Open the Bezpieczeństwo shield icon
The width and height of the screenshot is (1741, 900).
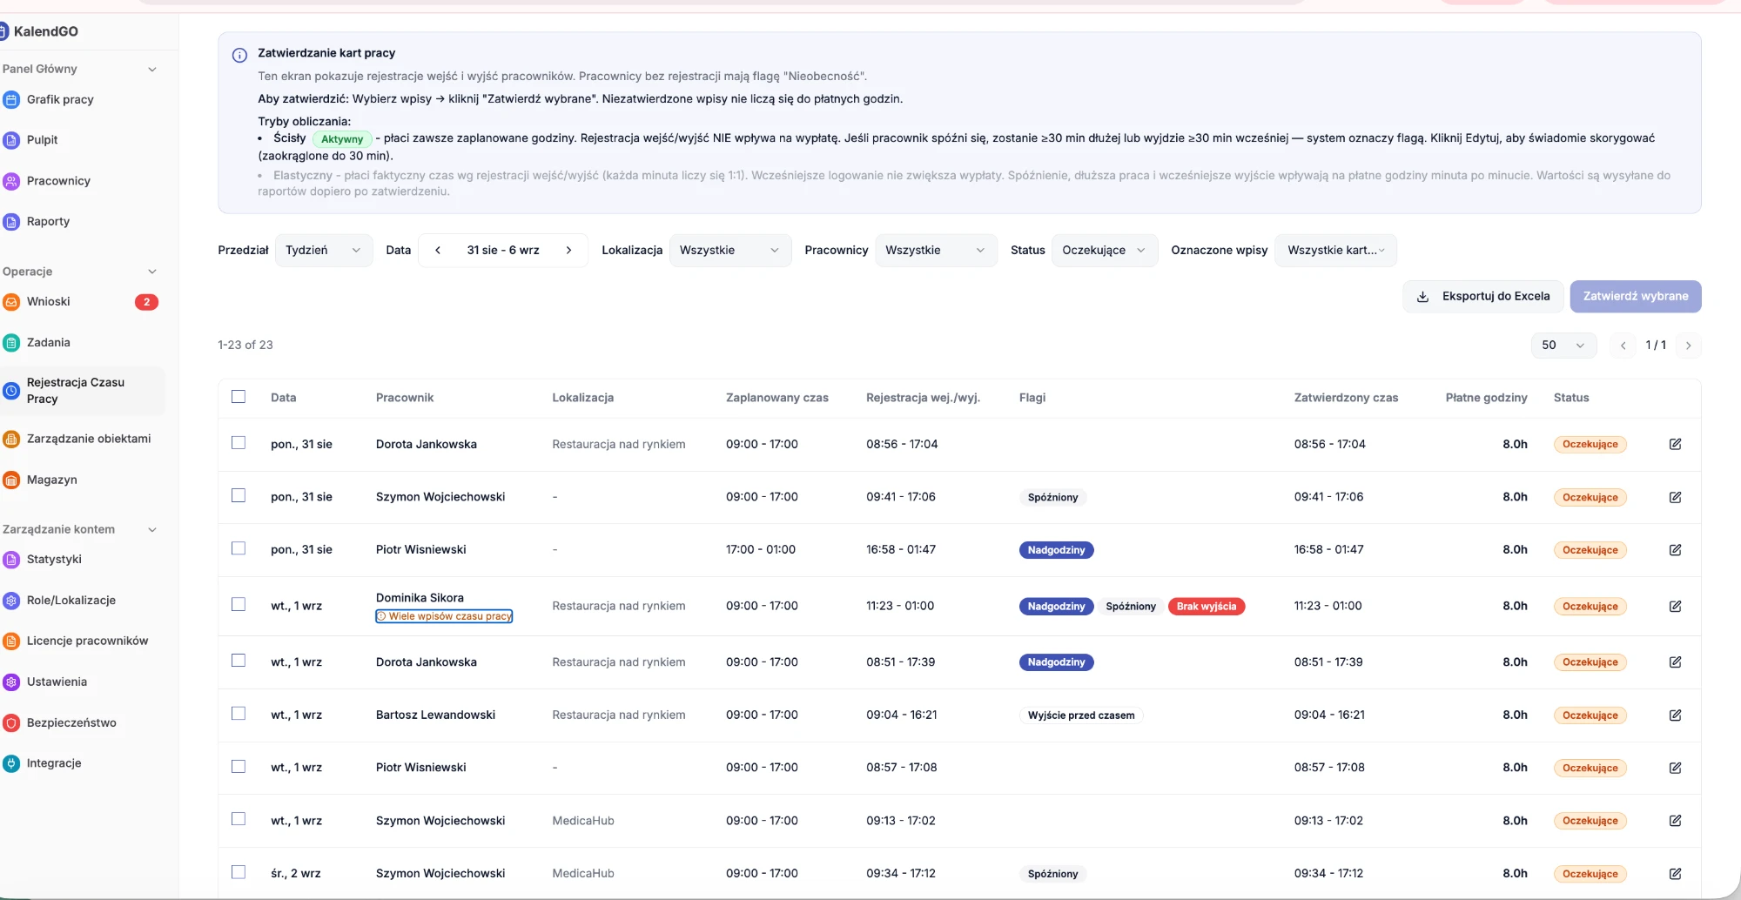[x=11, y=723]
